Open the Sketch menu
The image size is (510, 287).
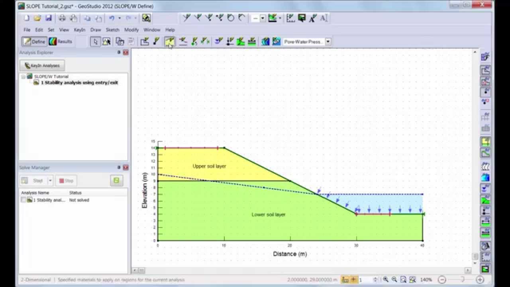[113, 30]
